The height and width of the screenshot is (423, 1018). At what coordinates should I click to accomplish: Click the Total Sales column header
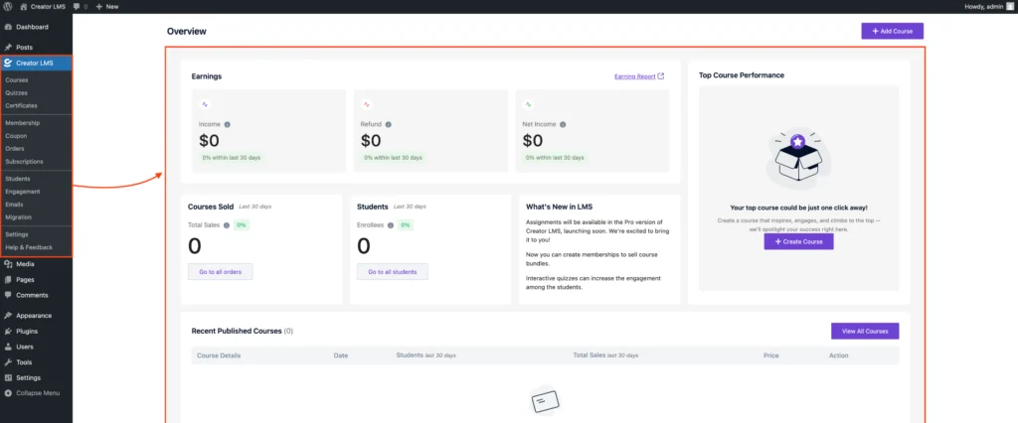click(x=605, y=355)
